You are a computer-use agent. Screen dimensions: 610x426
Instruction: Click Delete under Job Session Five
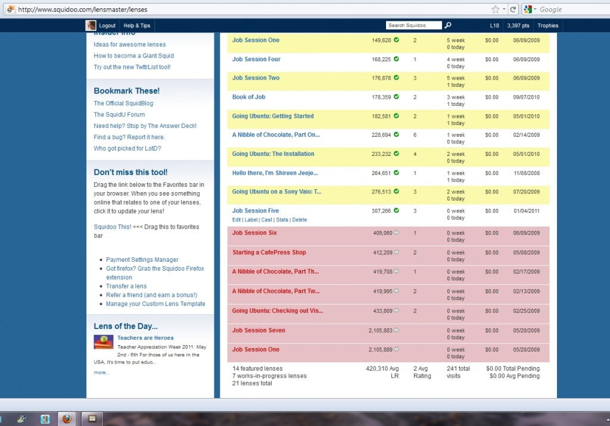pyautogui.click(x=300, y=220)
